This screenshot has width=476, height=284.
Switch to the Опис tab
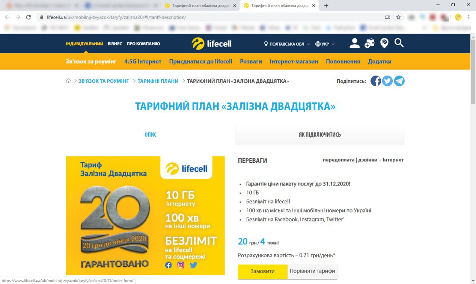pyautogui.click(x=151, y=135)
